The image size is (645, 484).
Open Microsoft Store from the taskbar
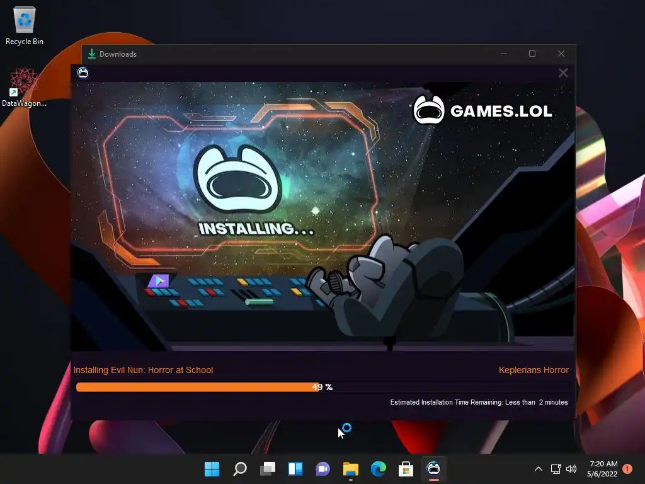pos(406,469)
